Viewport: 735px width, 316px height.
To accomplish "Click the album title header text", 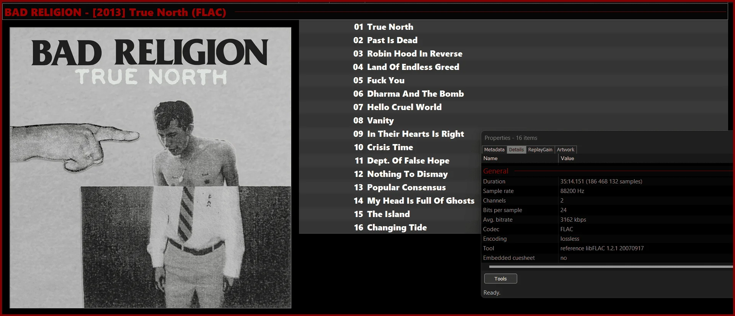I will tap(116, 12).
